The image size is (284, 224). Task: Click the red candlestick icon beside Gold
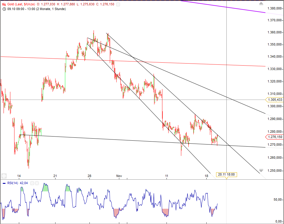[4, 4]
